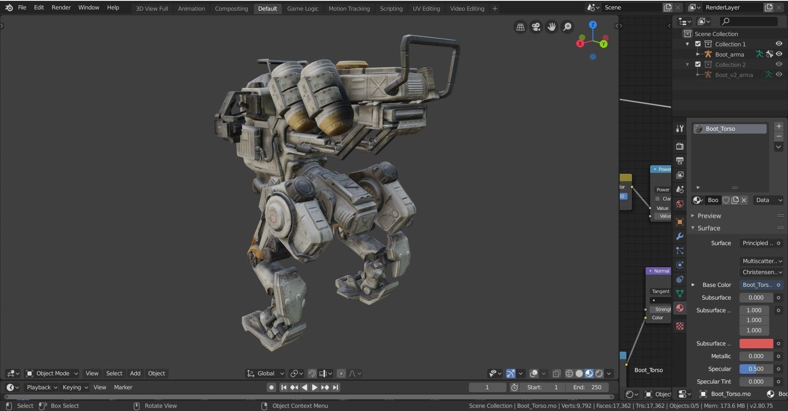The width and height of the screenshot is (788, 411).
Task: Switch to the Animation workspace tab
Action: click(191, 9)
